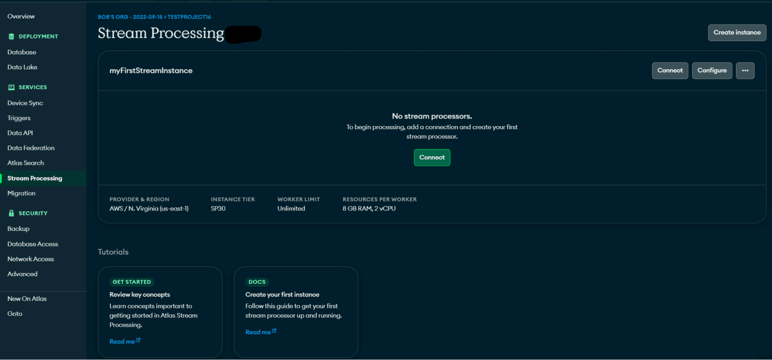
Task: Open Read me link for Review key concepts
Action: (122, 341)
